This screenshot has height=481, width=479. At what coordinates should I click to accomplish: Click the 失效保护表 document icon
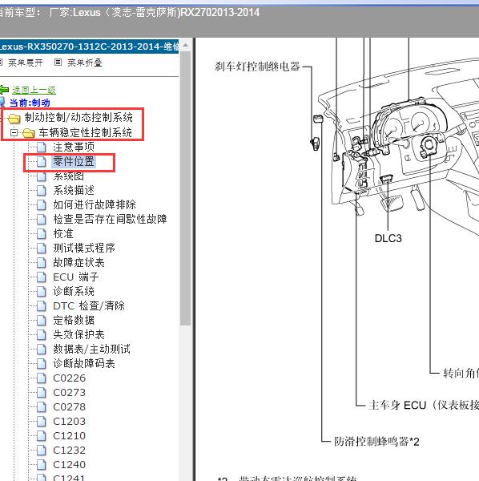click(42, 334)
